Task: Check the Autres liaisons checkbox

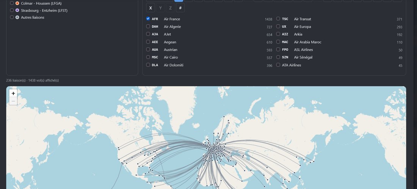Action: pos(12,17)
